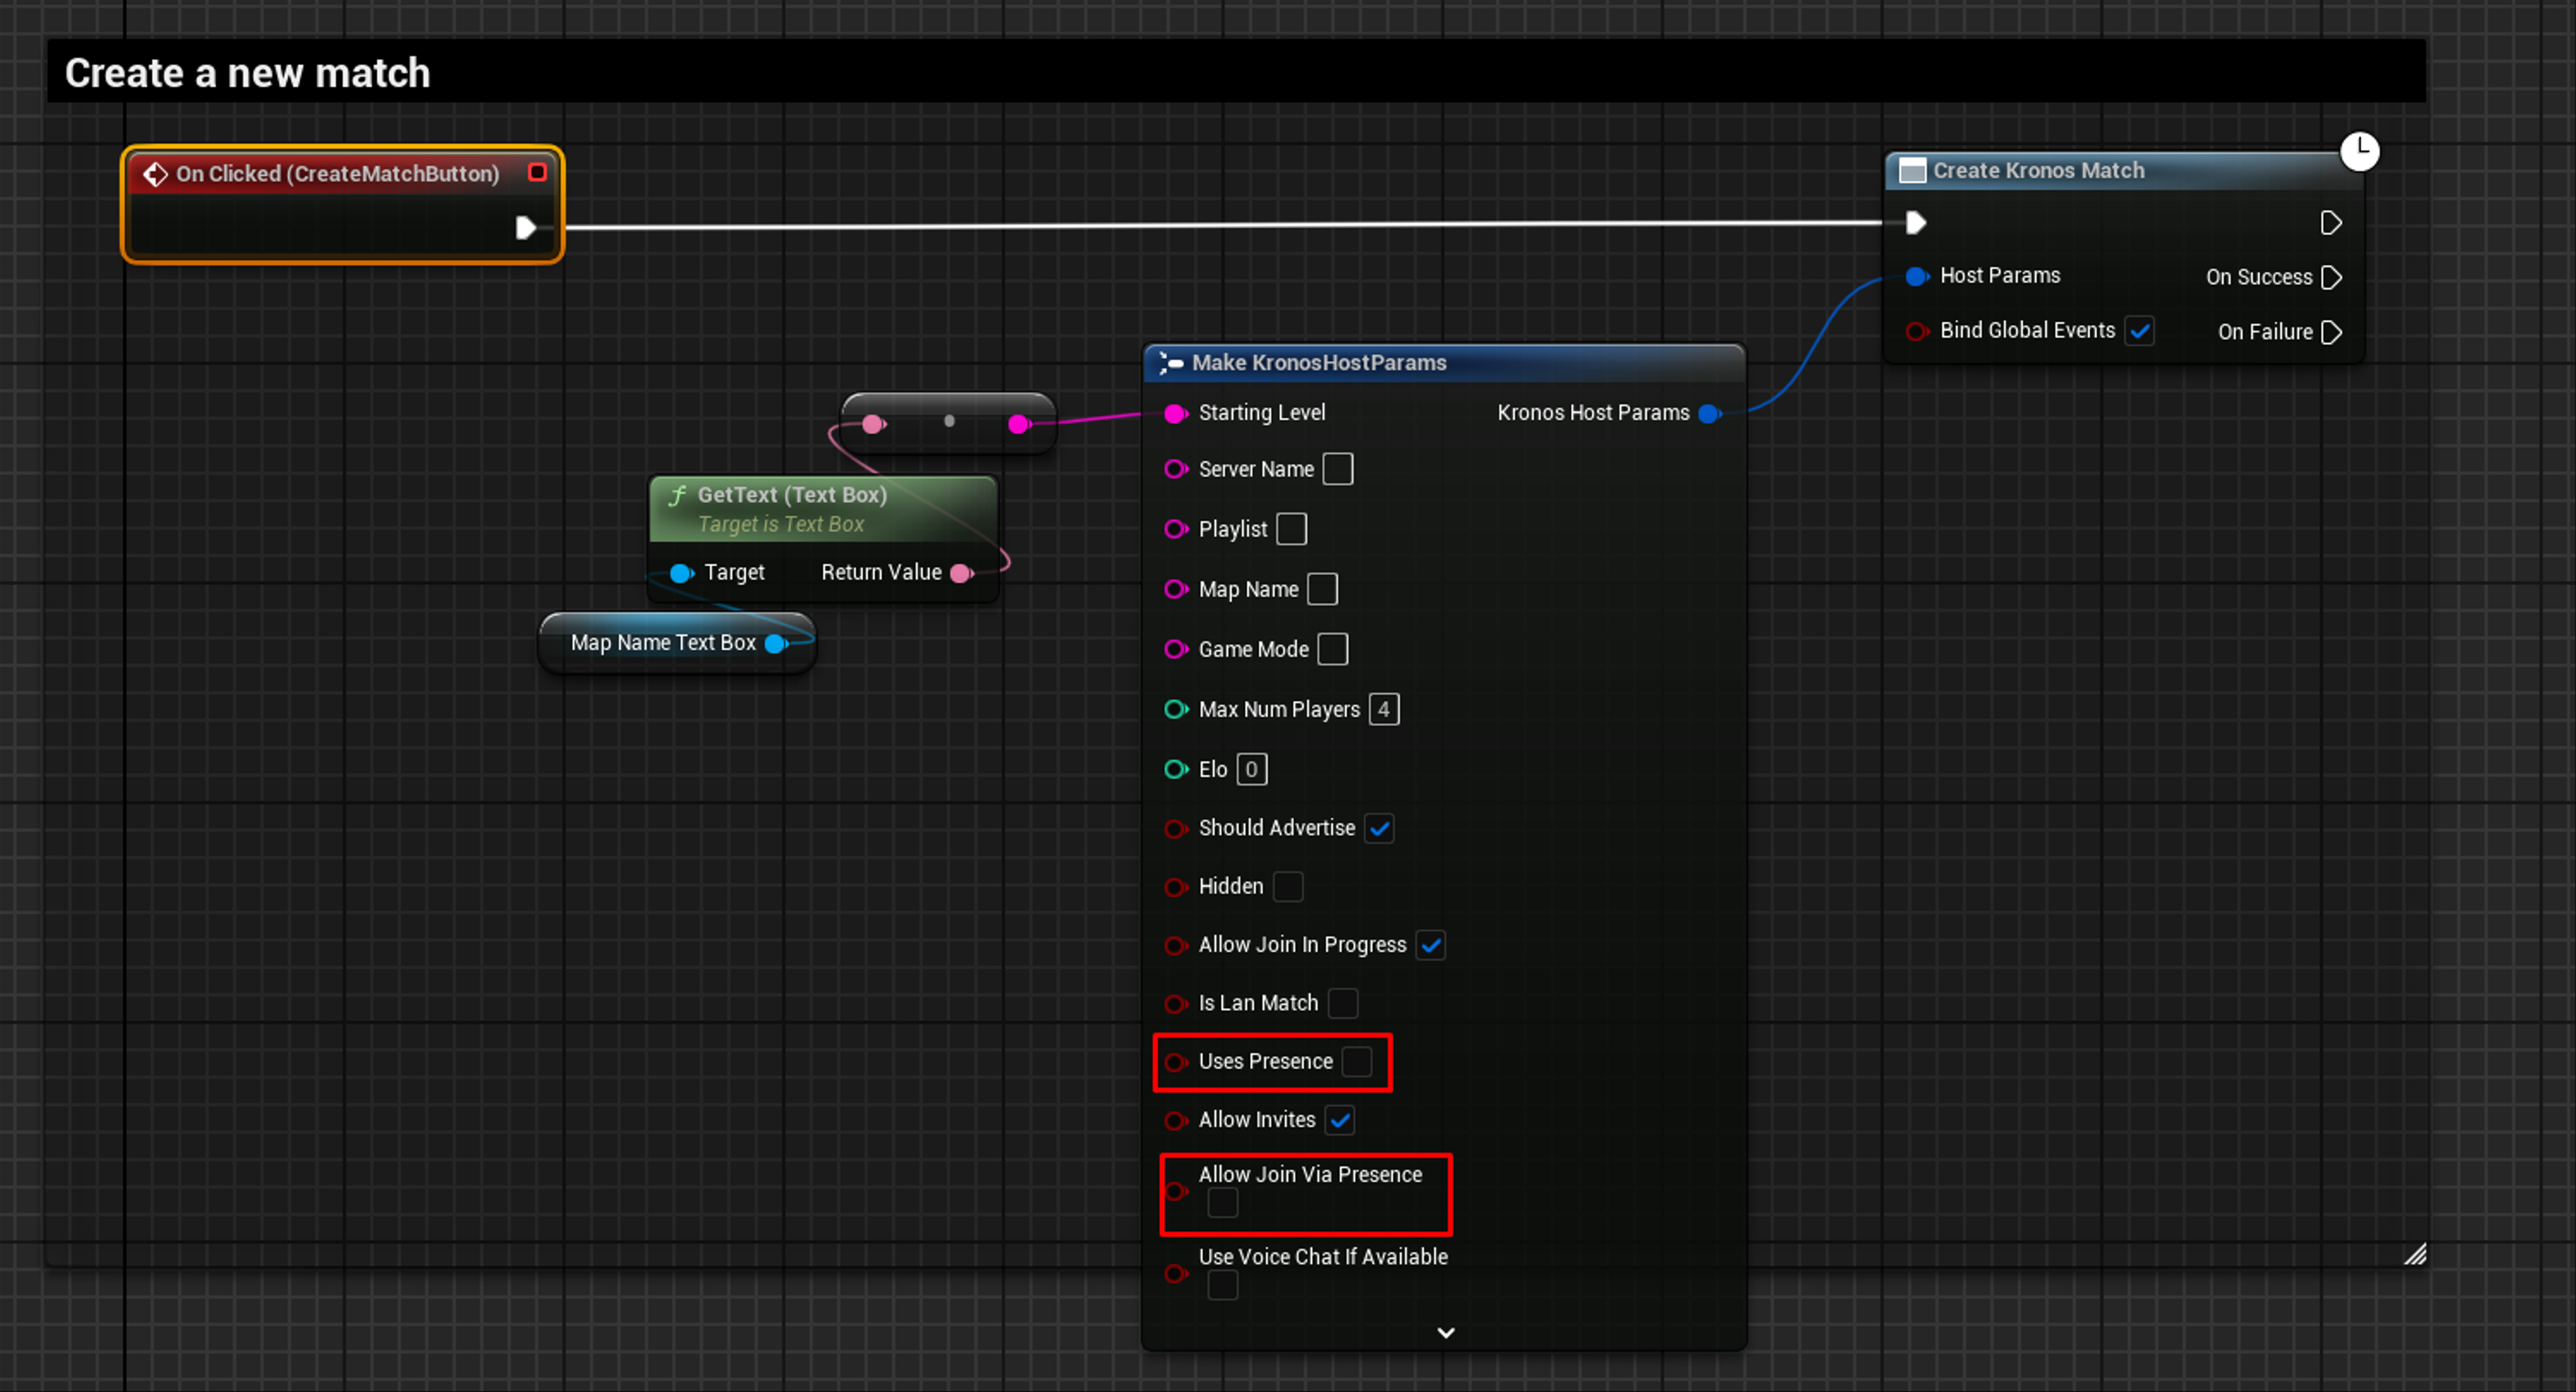Viewport: 2576px width, 1392px height.
Task: Click the red delegate pin on On Clicked node
Action: [537, 172]
